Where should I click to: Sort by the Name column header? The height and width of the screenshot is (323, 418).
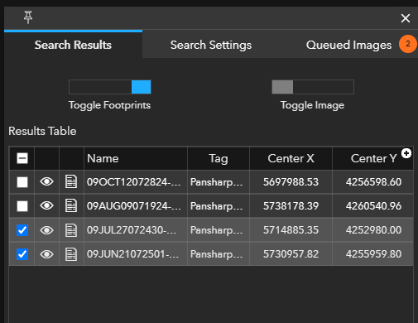(x=136, y=158)
